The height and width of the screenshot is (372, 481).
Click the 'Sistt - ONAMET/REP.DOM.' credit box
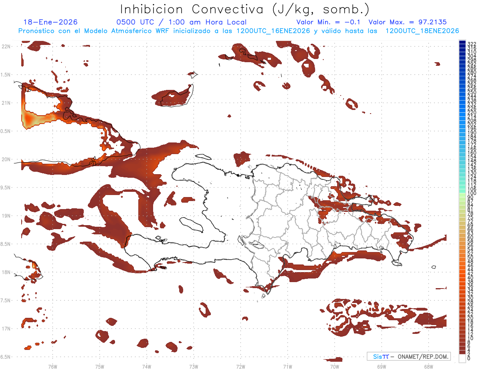408,356
